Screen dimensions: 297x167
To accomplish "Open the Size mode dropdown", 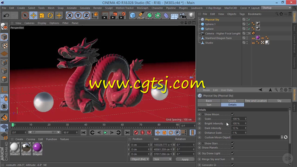I will pos(162,159).
